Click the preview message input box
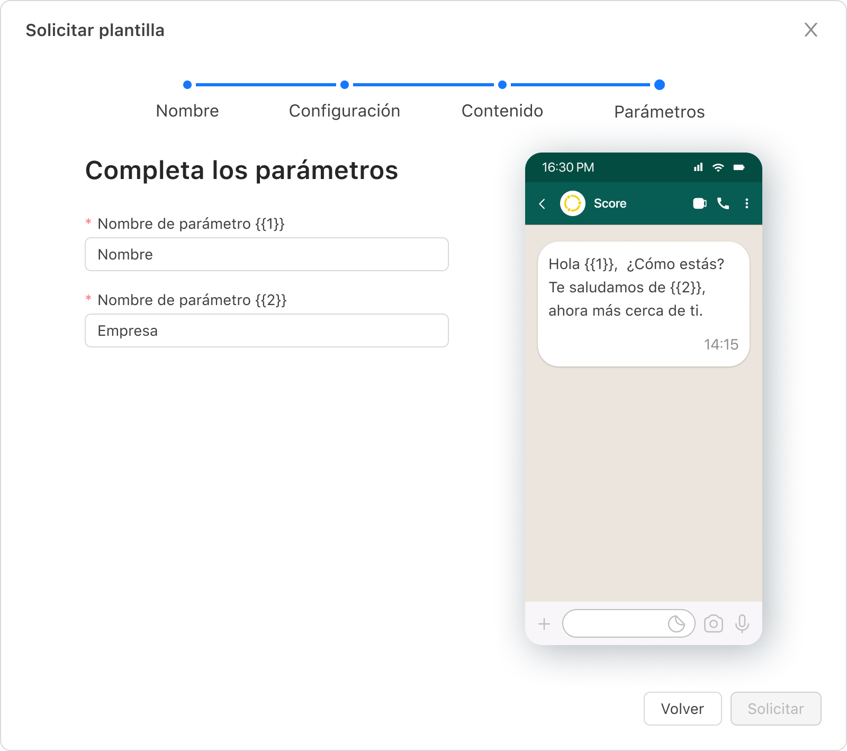The width and height of the screenshot is (847, 751). [x=629, y=623]
